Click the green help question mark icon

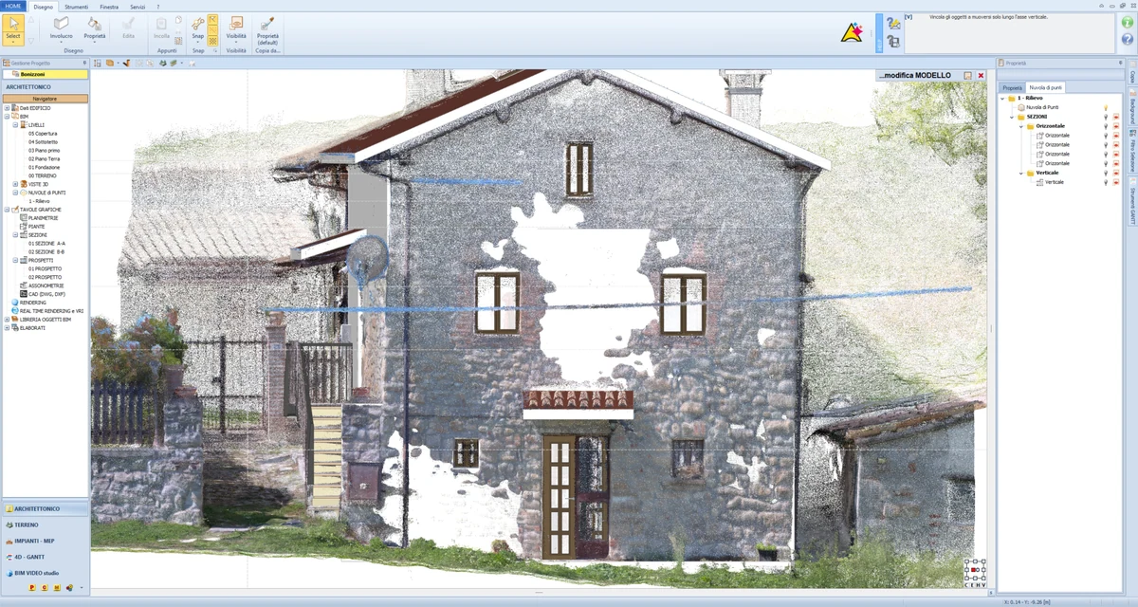pyautogui.click(x=1128, y=22)
